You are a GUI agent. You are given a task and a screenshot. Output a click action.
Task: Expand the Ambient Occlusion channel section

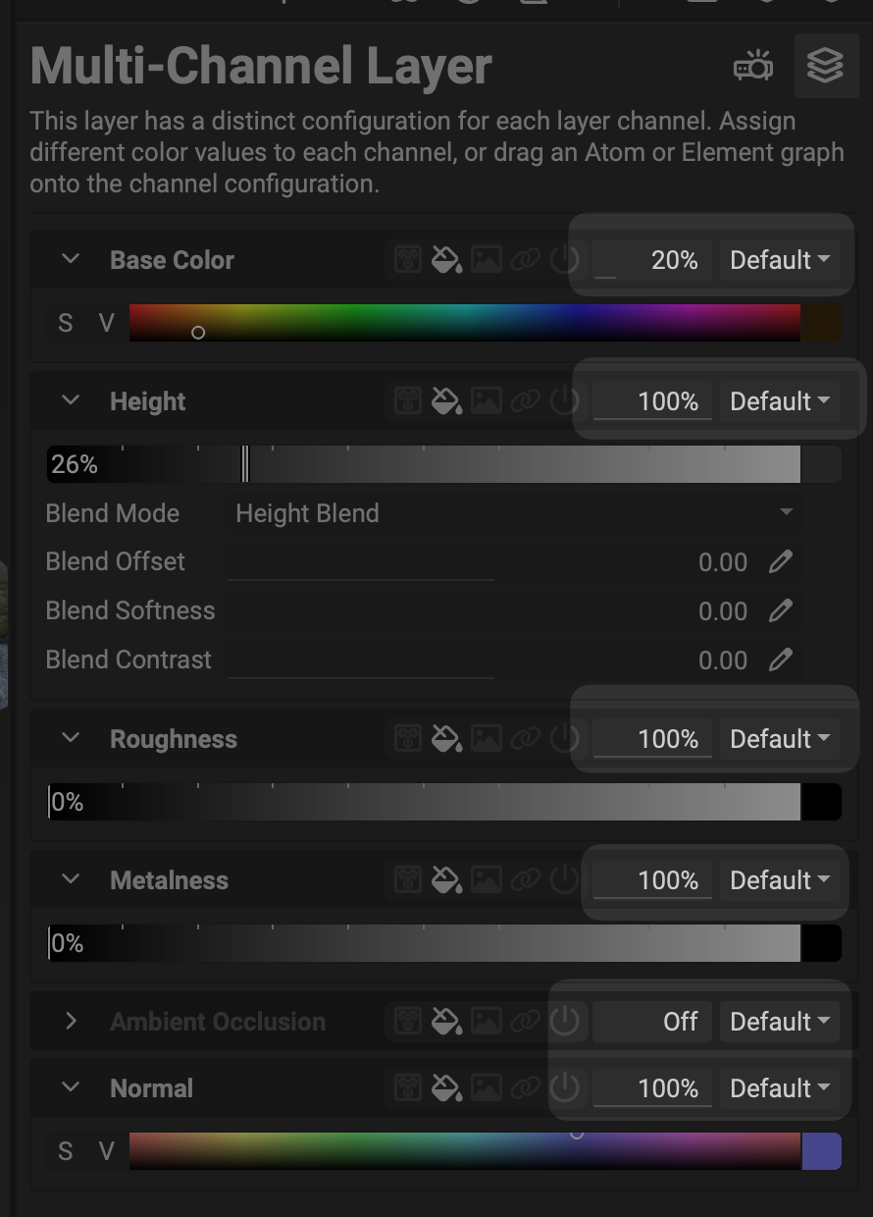[71, 1022]
